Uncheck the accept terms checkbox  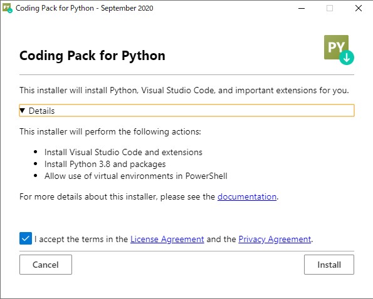pyautogui.click(x=26, y=238)
